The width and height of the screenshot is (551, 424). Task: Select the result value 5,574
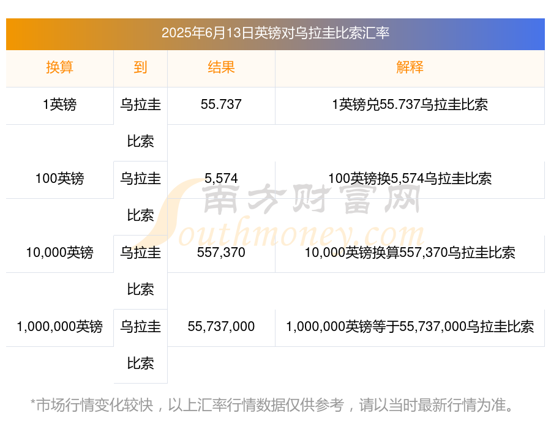pos(221,179)
